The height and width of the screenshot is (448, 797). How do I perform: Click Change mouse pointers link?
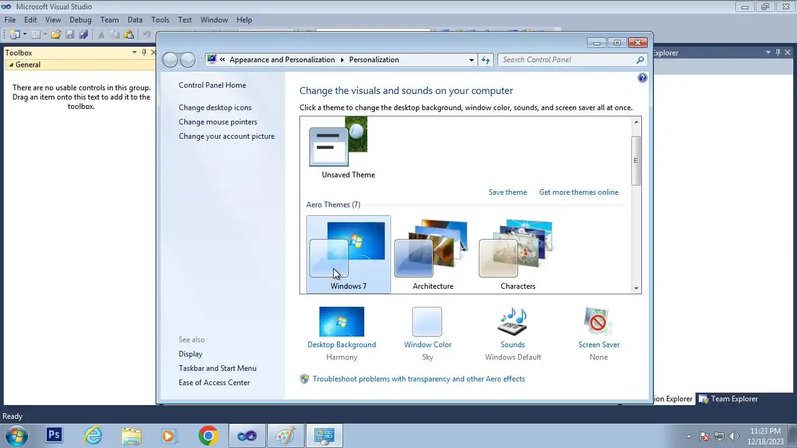218,122
